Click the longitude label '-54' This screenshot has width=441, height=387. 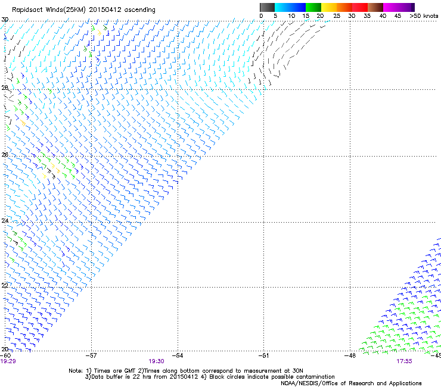tap(178, 355)
